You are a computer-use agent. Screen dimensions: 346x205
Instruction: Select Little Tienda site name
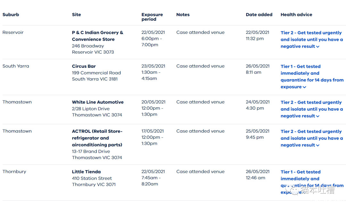86,171
